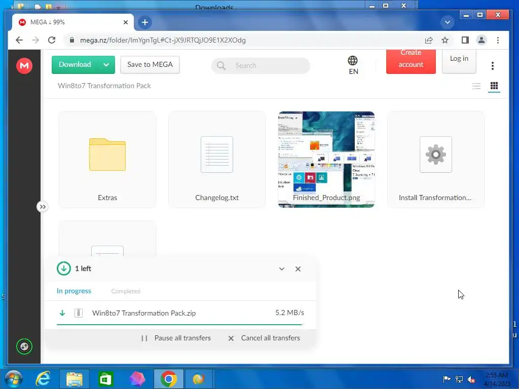Viewport: 519px width, 389px height.
Task: Go back with browser back arrow
Action: tap(19, 40)
